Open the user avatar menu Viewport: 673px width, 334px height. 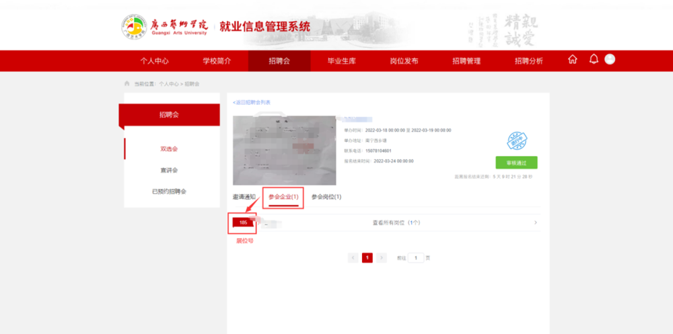(x=610, y=59)
